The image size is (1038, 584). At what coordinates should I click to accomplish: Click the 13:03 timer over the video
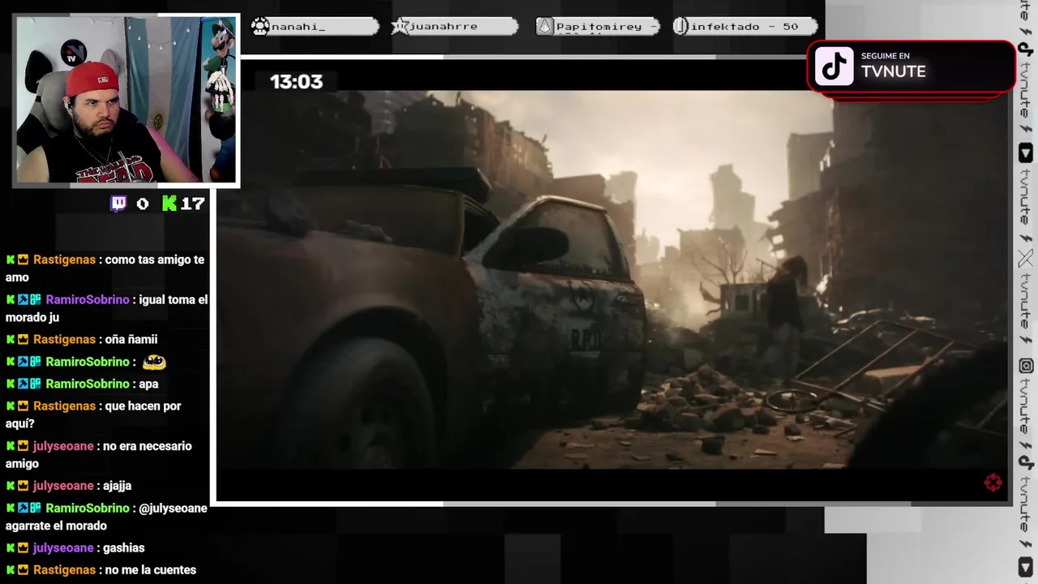296,81
